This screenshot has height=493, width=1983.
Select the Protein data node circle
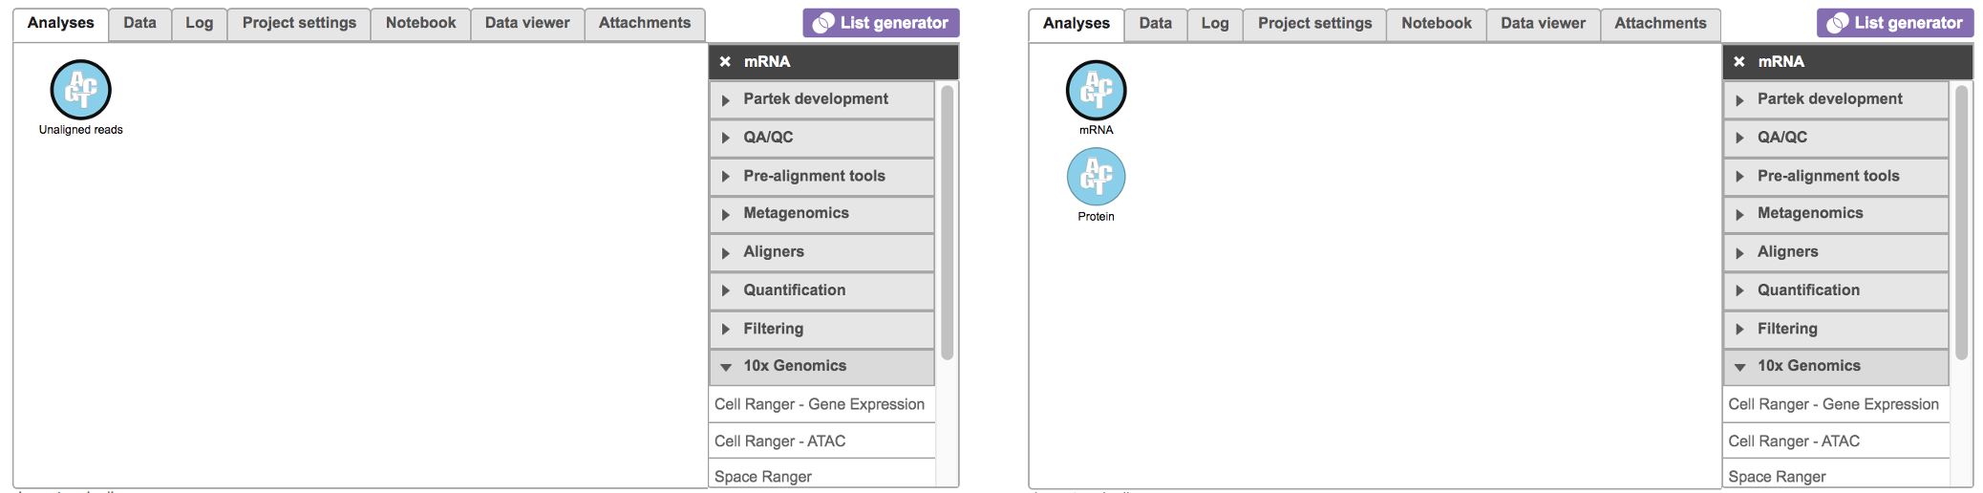point(1096,177)
